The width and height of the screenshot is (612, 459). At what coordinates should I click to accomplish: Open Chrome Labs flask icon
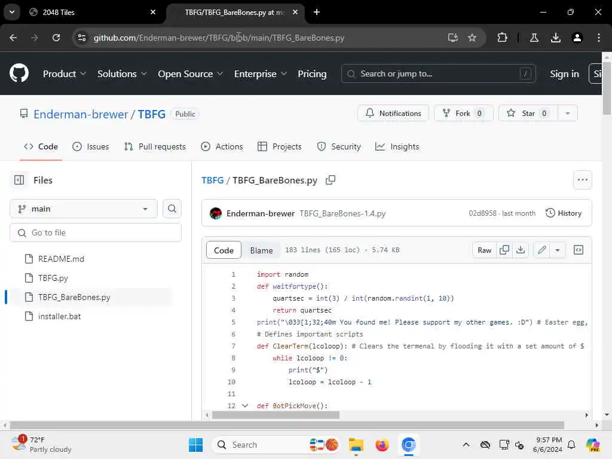pos(534,38)
